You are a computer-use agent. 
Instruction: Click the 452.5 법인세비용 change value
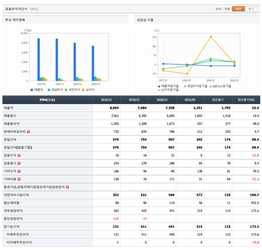pos(255,203)
